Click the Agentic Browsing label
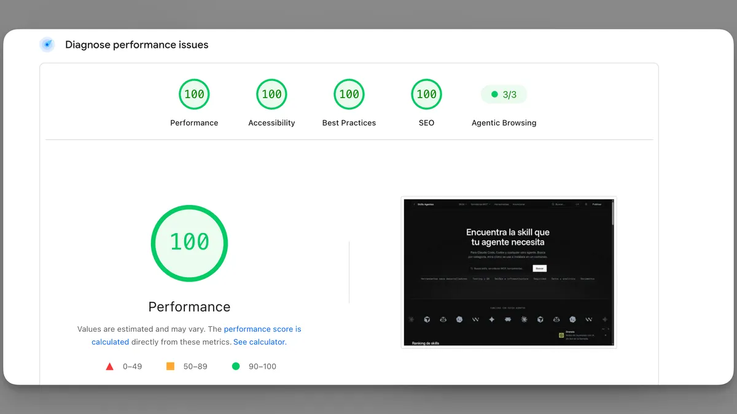Viewport: 737px width, 414px height. 504,123
